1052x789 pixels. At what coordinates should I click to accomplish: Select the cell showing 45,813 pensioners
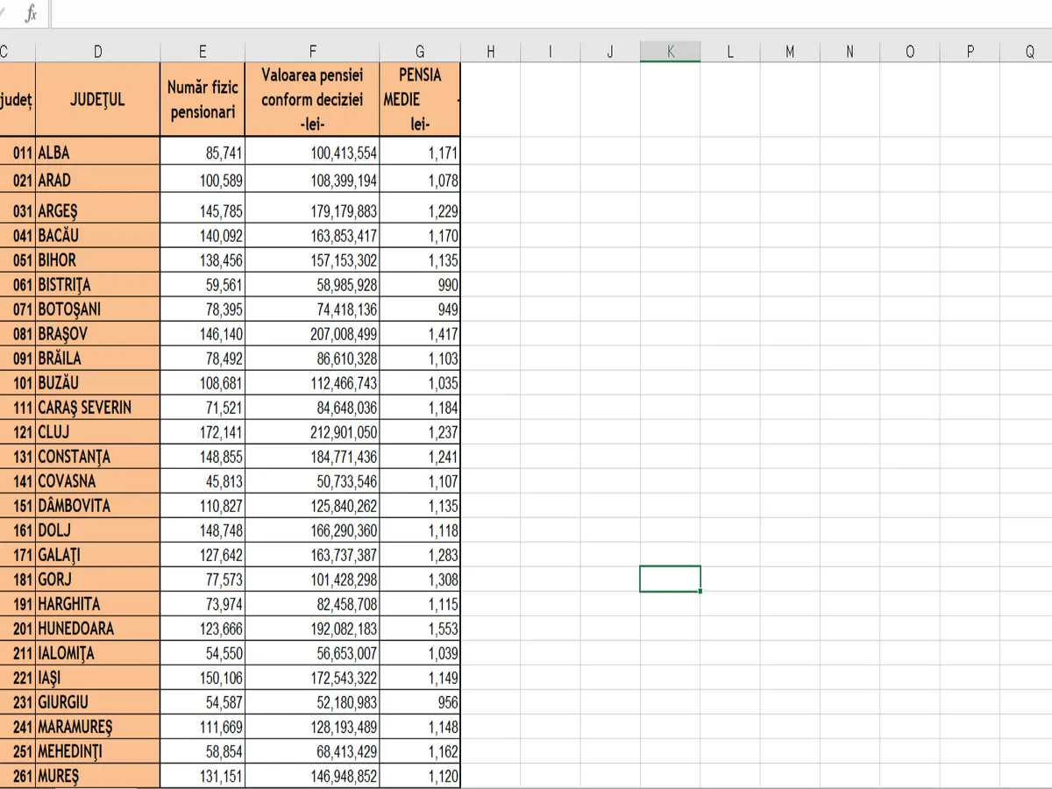[x=203, y=481]
